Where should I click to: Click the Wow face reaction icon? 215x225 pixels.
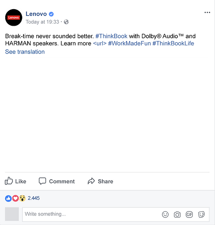coord(22,198)
